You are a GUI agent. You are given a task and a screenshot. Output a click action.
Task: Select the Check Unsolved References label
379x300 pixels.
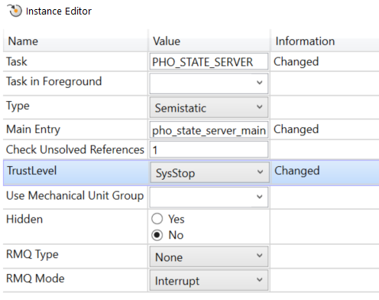click(75, 149)
